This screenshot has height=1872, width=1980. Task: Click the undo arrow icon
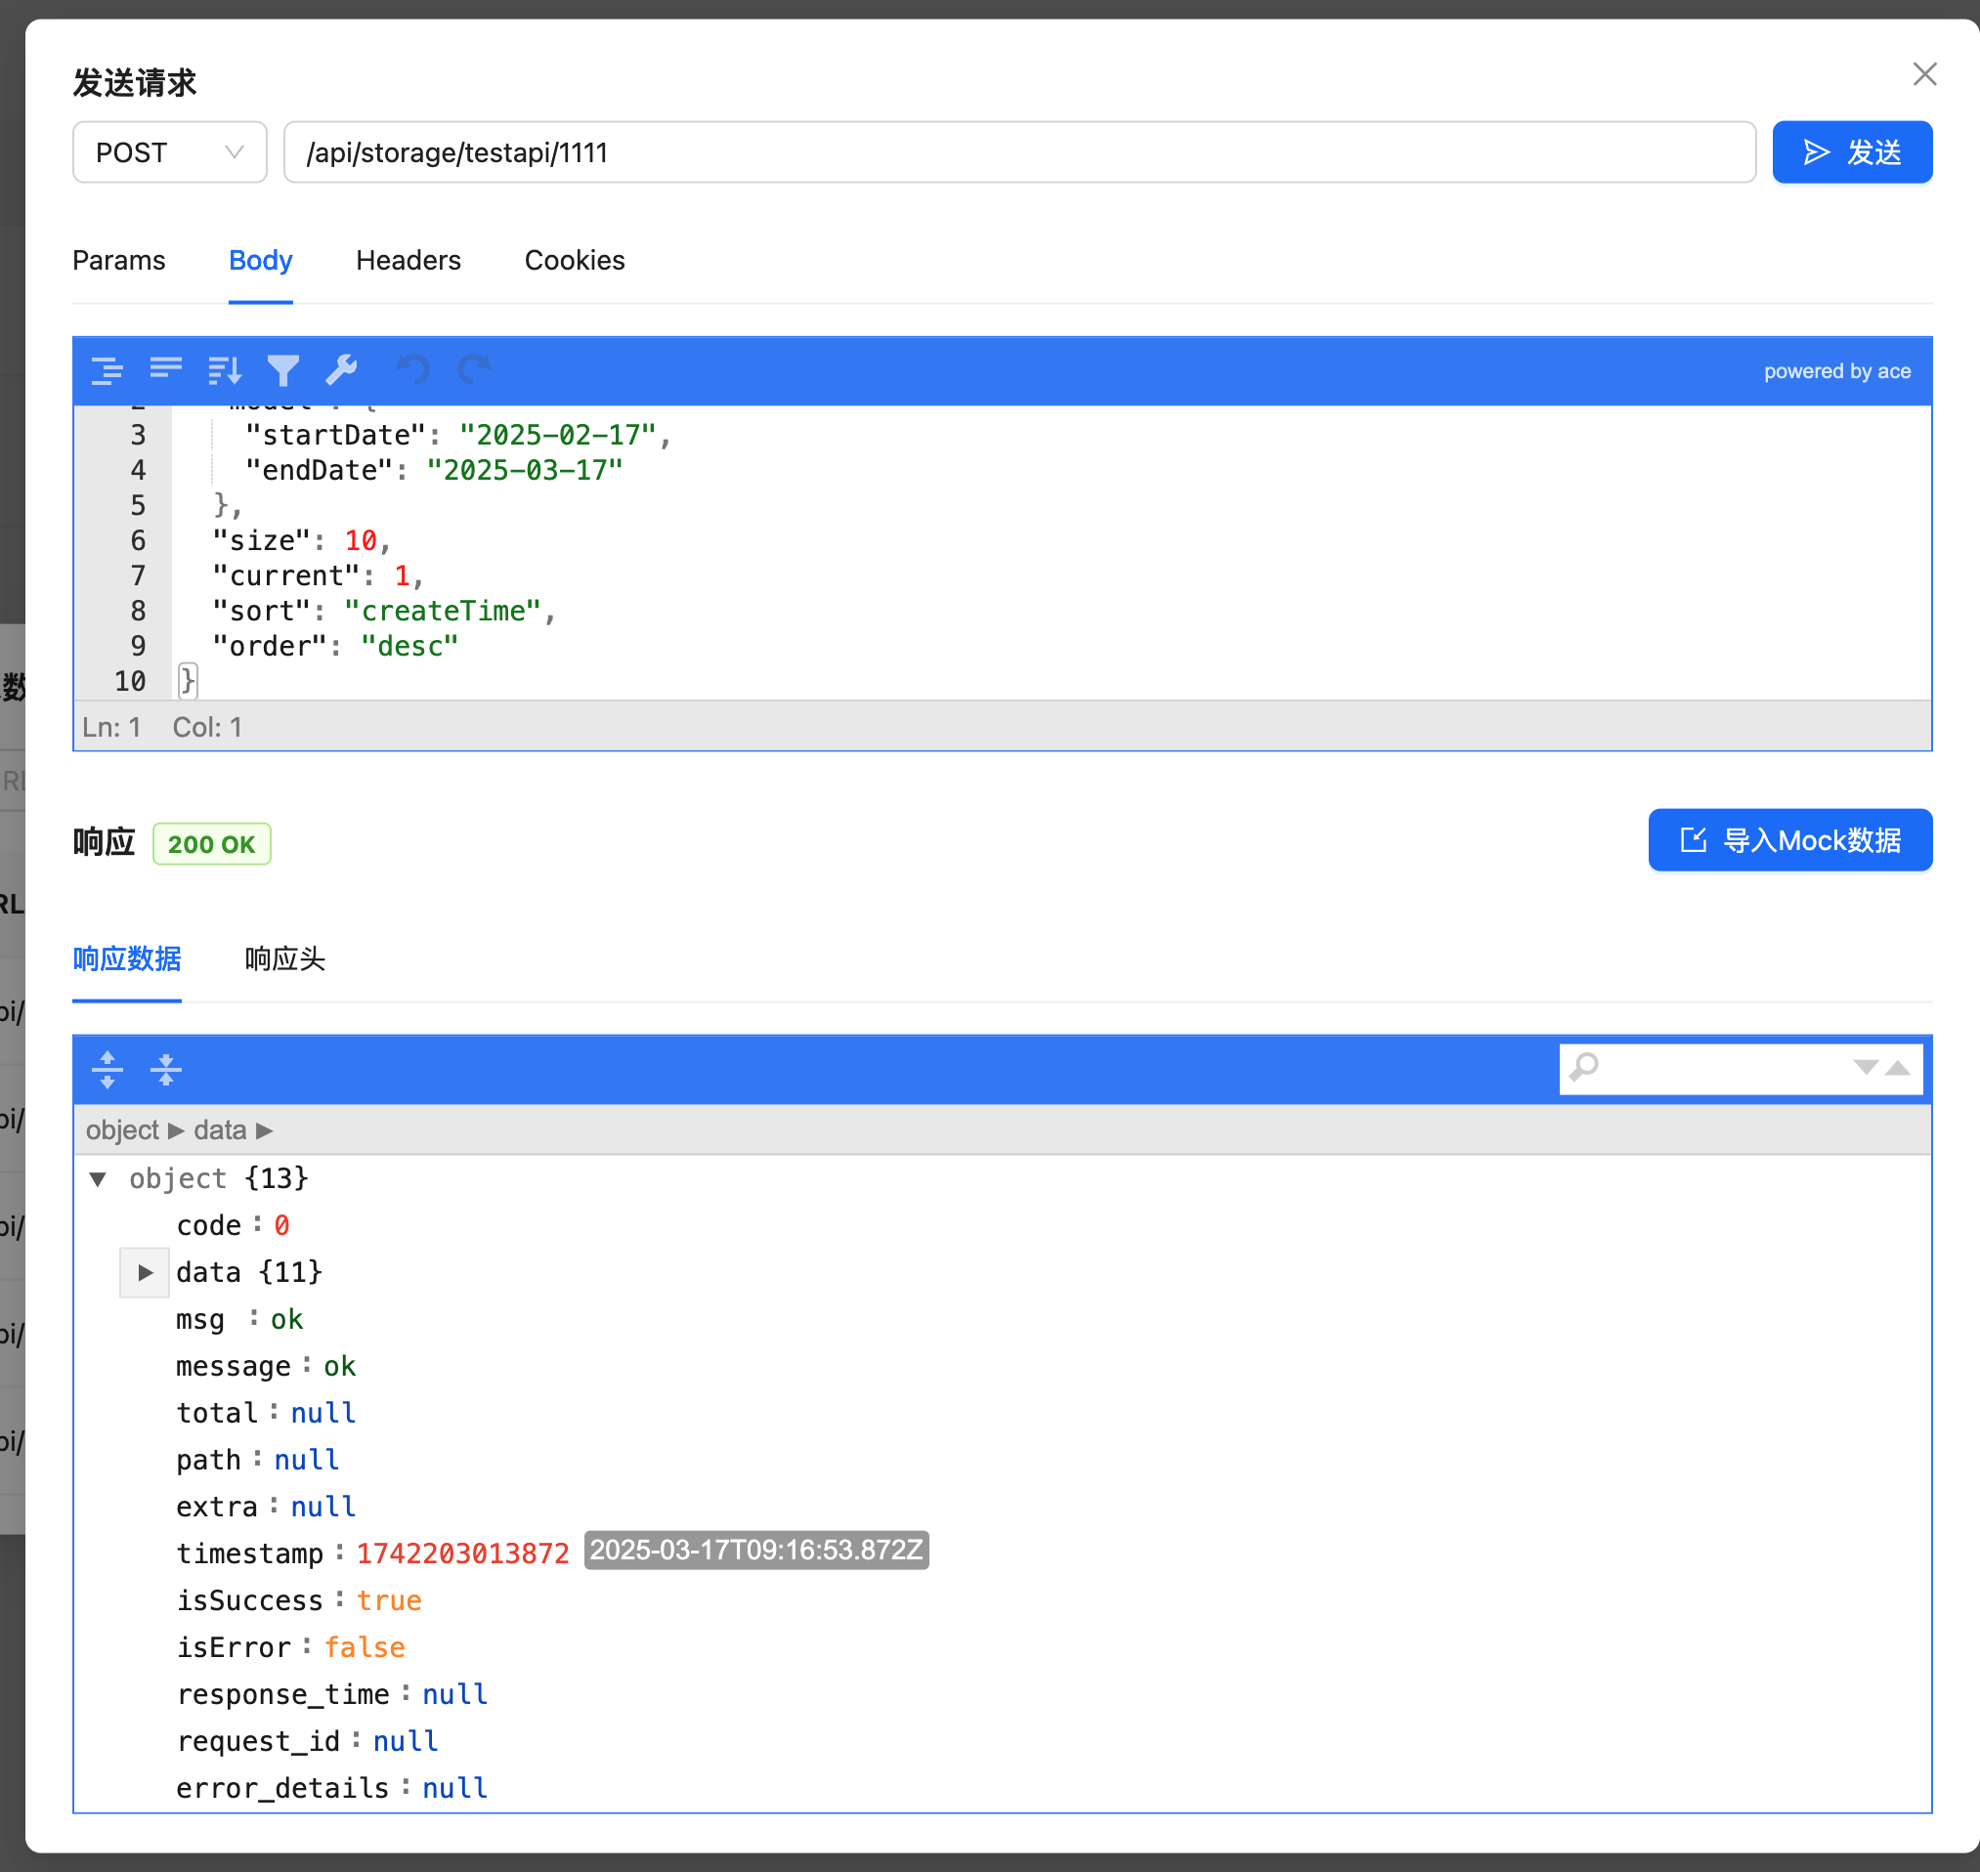pos(414,370)
